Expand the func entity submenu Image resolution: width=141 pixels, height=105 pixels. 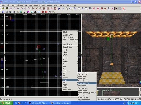click(70, 59)
